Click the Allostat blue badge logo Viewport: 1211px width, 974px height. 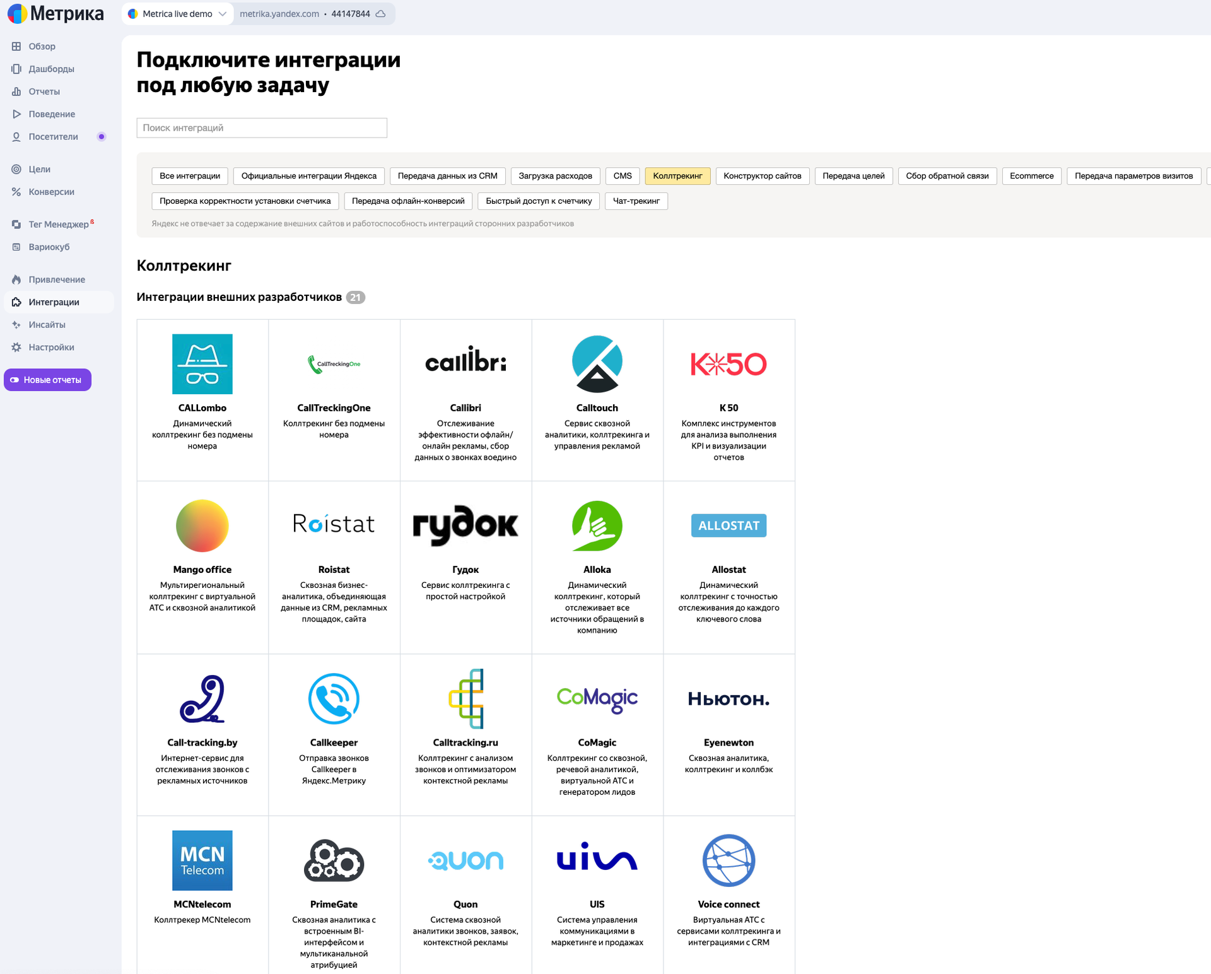pos(729,525)
